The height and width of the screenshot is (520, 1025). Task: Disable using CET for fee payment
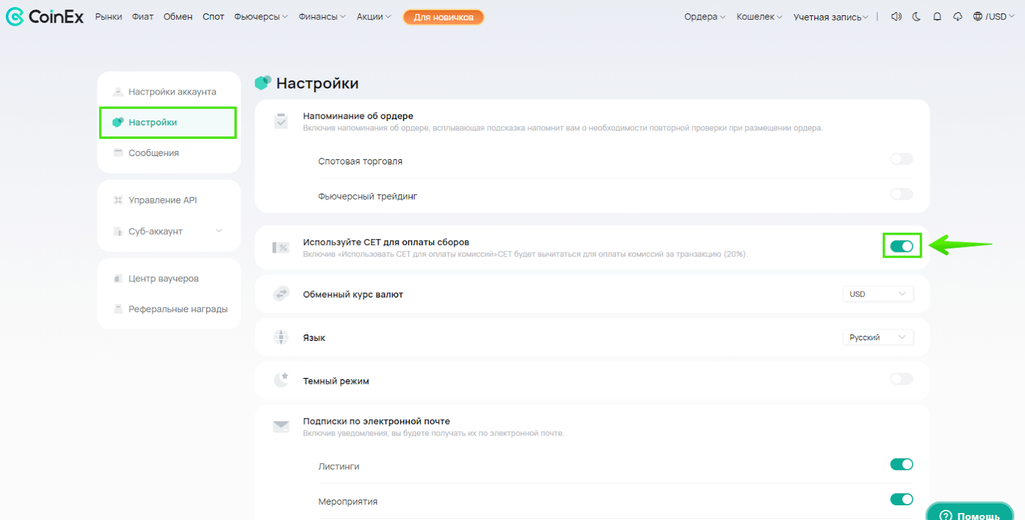[x=901, y=246]
